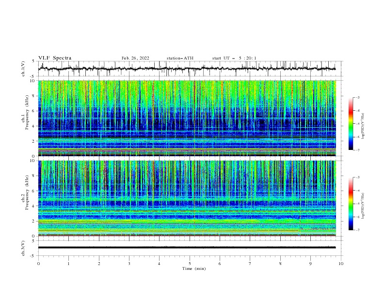Click the time axis tick label '5'

point(190,264)
